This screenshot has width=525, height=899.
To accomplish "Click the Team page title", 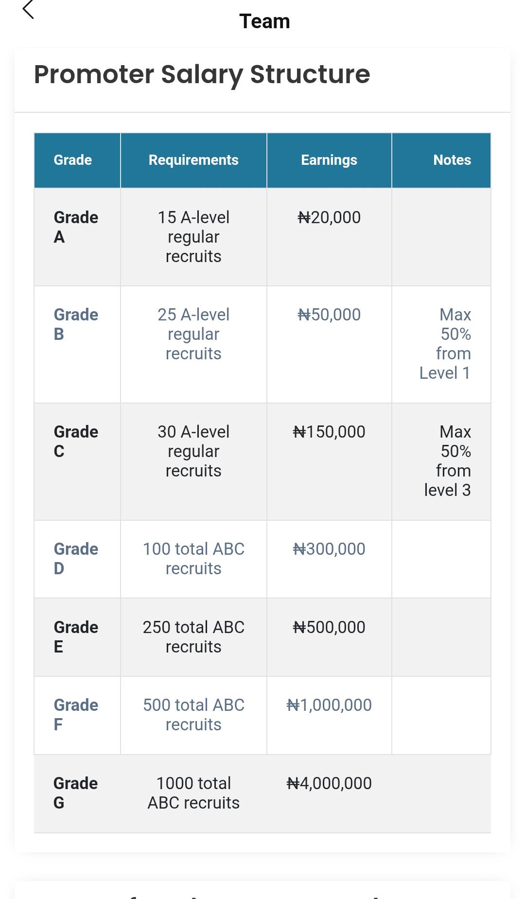I will click(x=264, y=21).
